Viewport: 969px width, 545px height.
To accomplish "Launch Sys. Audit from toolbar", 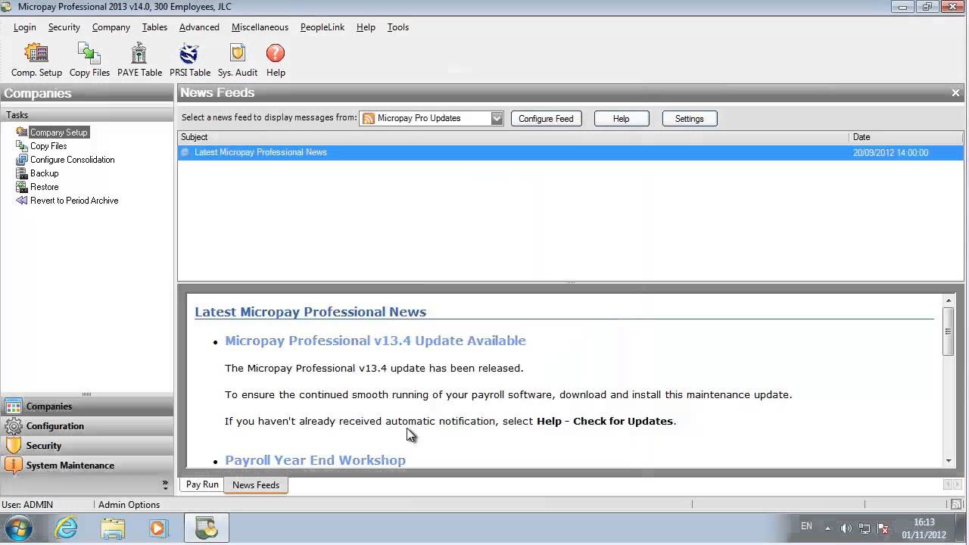I will pos(238,60).
